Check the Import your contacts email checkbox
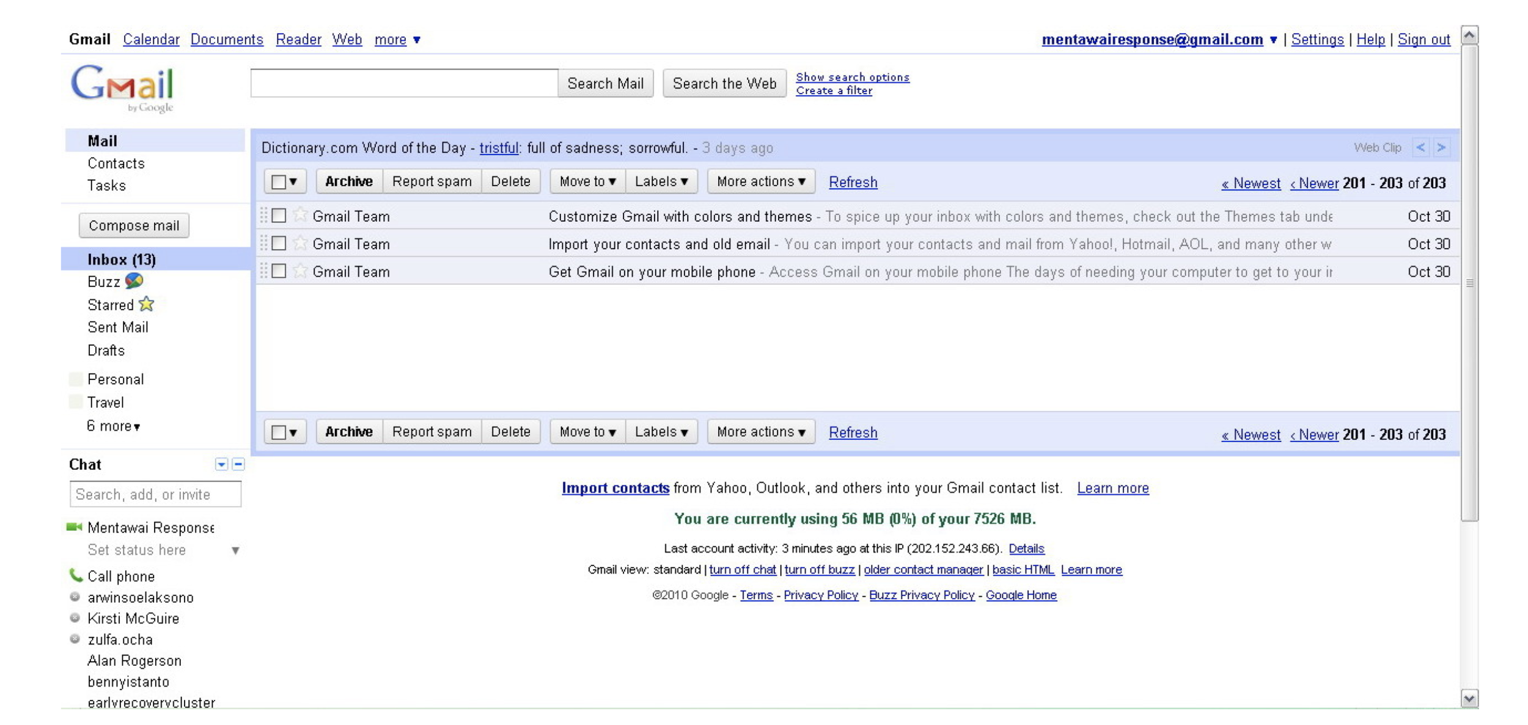Viewport: 1528px width, 725px height. (x=279, y=244)
